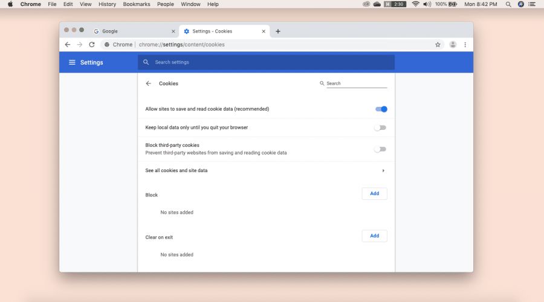Click the browser reload page icon

click(92, 44)
